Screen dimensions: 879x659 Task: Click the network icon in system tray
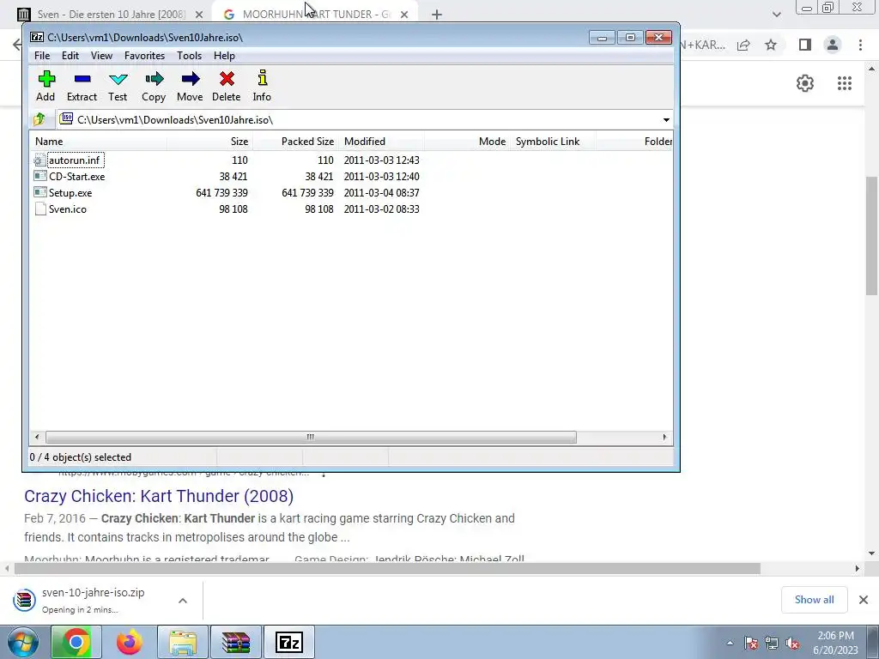pos(772,643)
